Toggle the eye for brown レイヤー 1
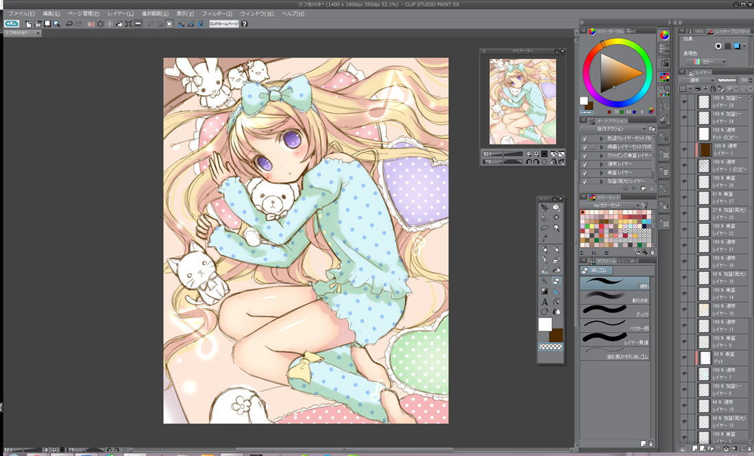The width and height of the screenshot is (754, 456). 684,150
